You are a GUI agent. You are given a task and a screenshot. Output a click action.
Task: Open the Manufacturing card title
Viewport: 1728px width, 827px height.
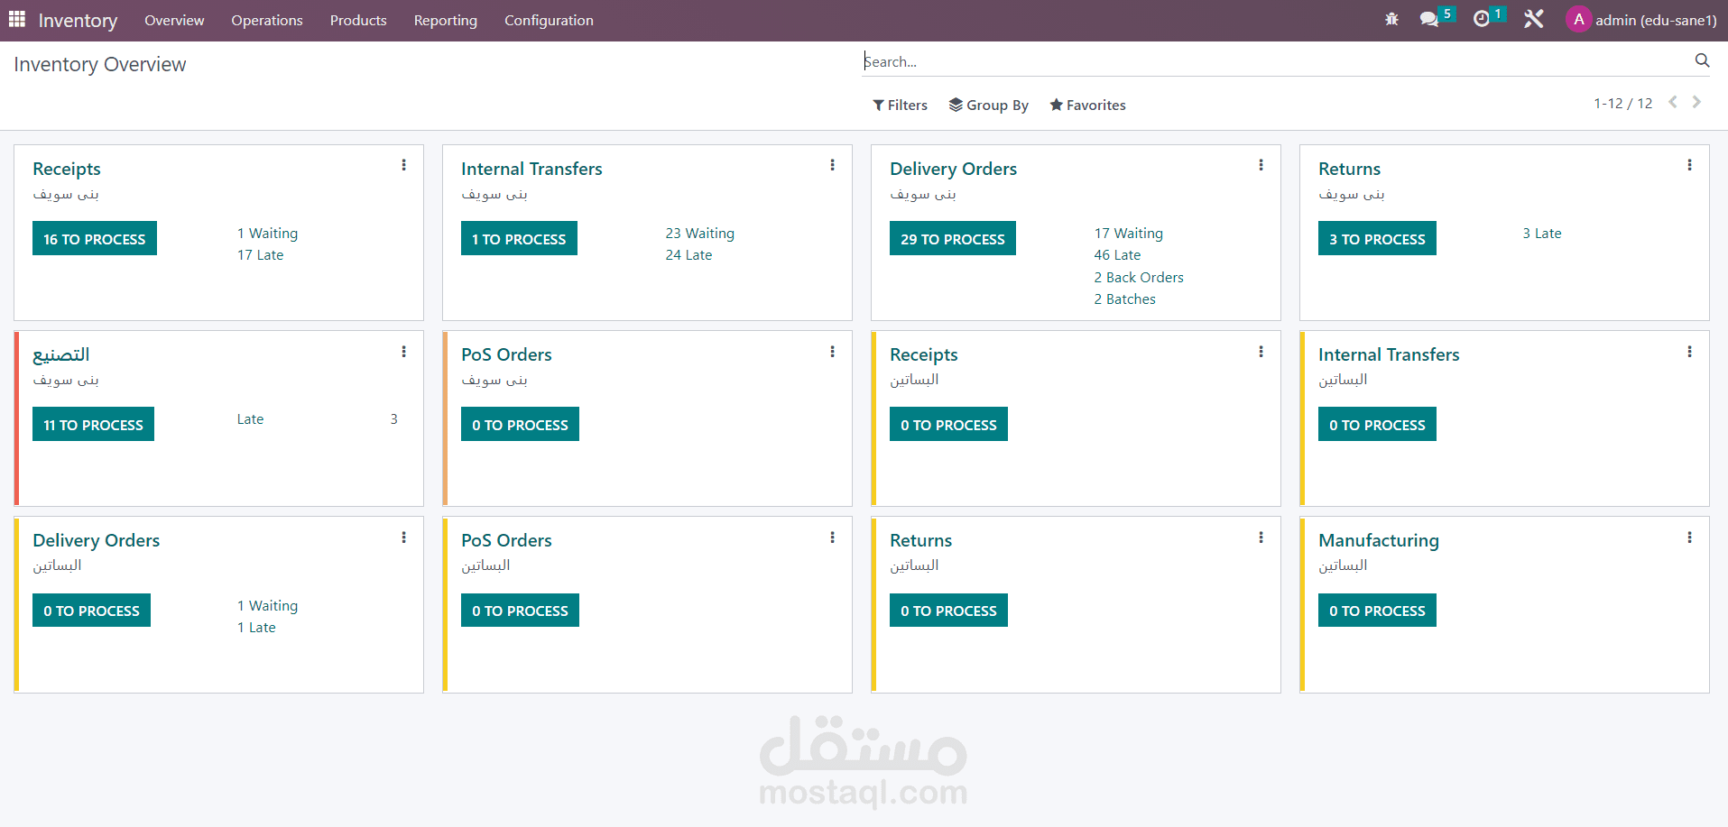coord(1379,540)
